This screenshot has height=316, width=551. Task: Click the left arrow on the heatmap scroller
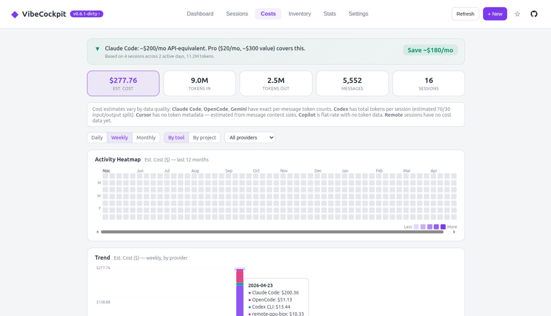point(97,232)
